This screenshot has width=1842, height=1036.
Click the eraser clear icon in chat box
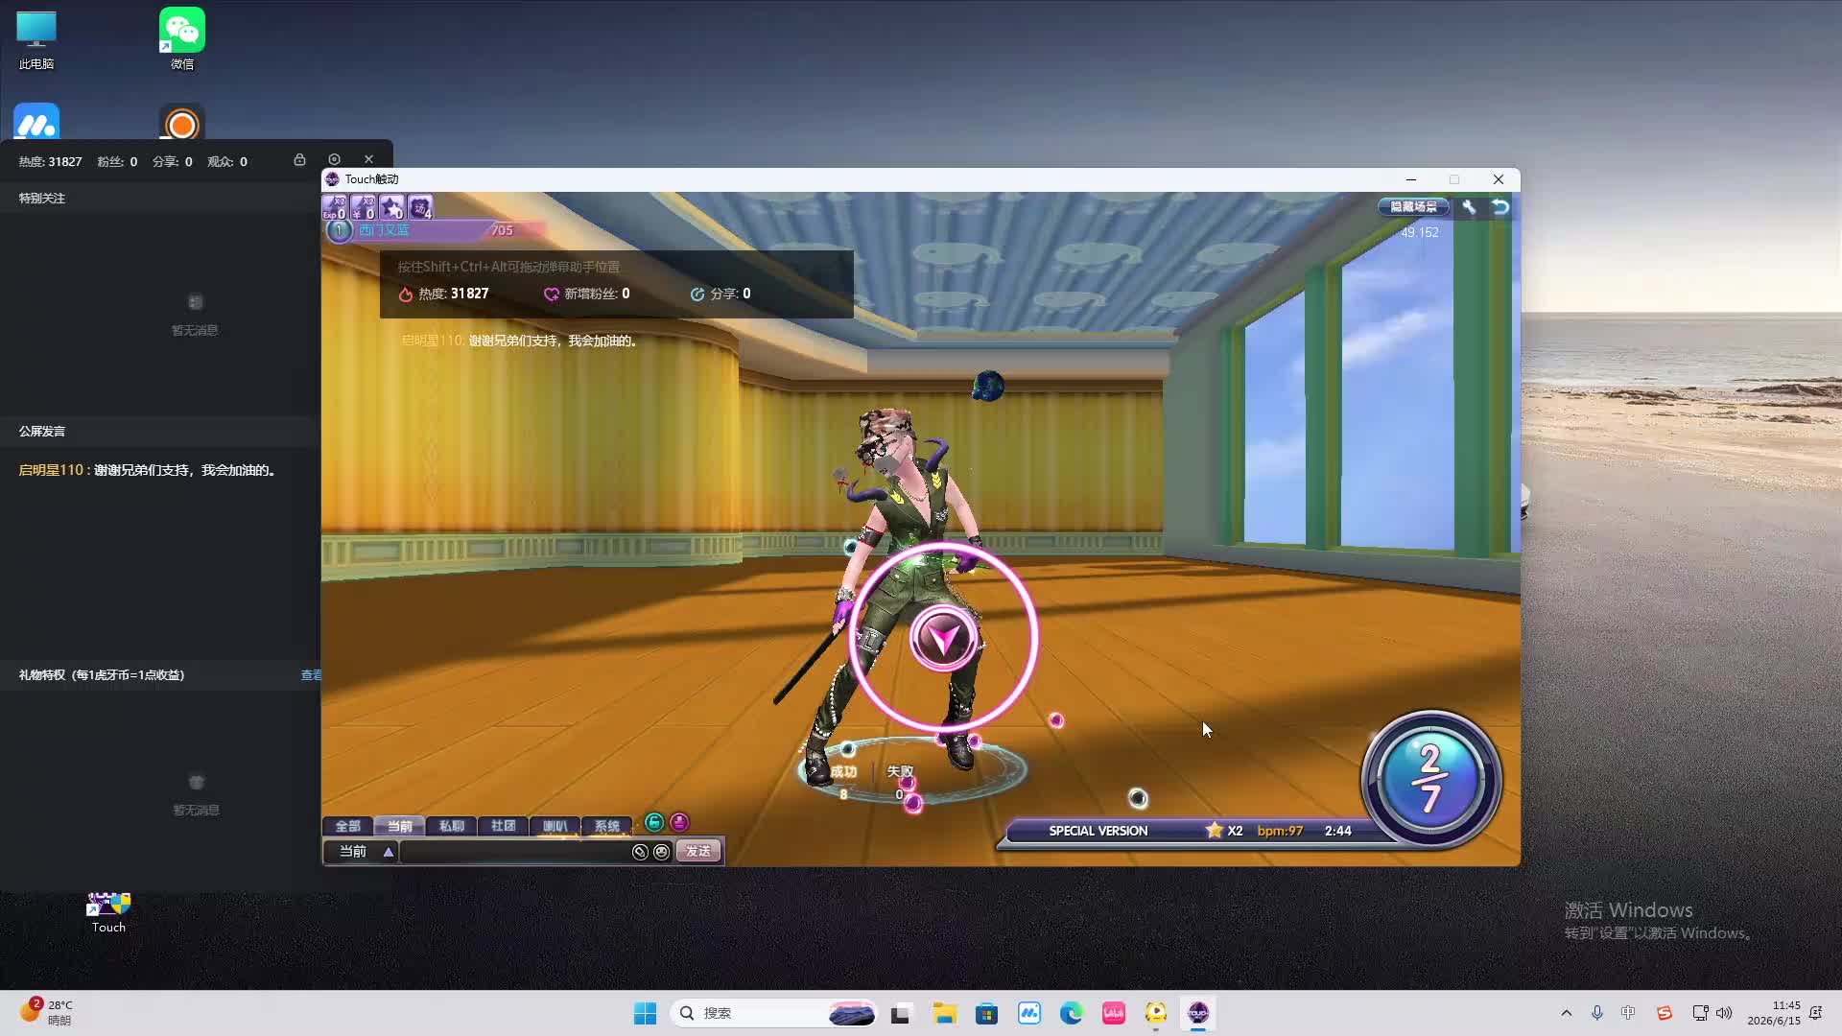click(640, 852)
